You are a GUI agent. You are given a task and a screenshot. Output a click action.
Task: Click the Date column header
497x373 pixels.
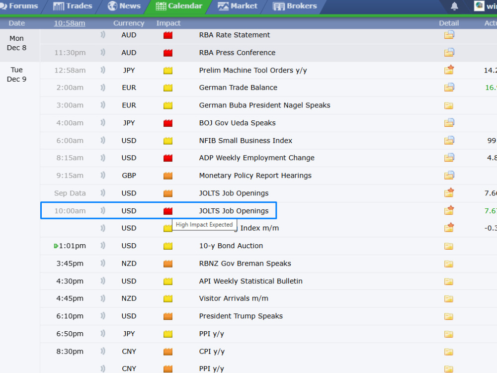coord(17,23)
